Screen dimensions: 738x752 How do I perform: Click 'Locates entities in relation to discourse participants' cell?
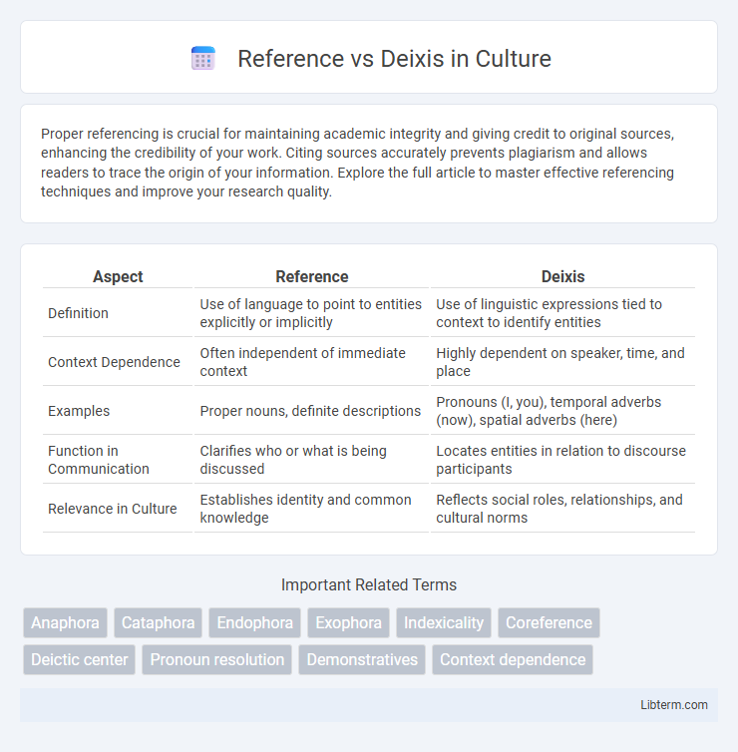(x=562, y=460)
